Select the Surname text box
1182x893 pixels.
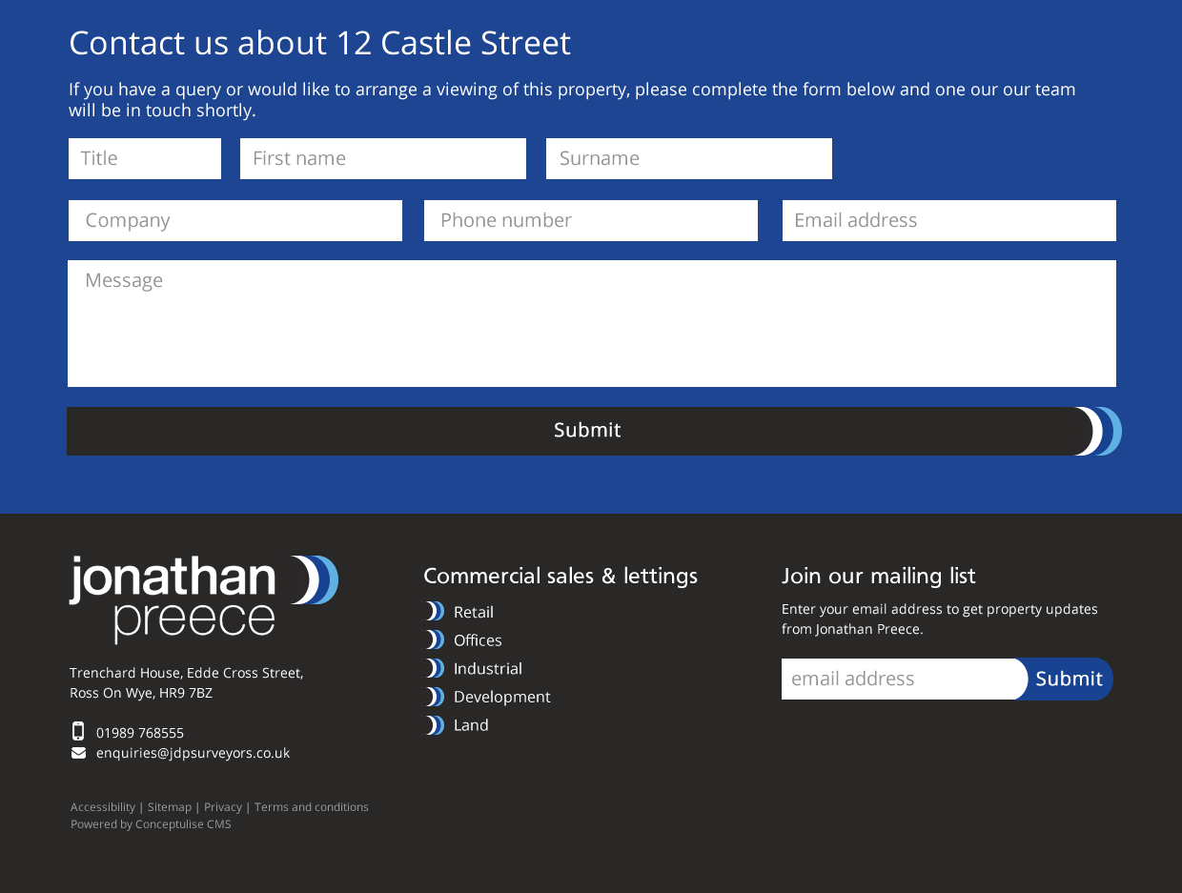[x=689, y=158]
